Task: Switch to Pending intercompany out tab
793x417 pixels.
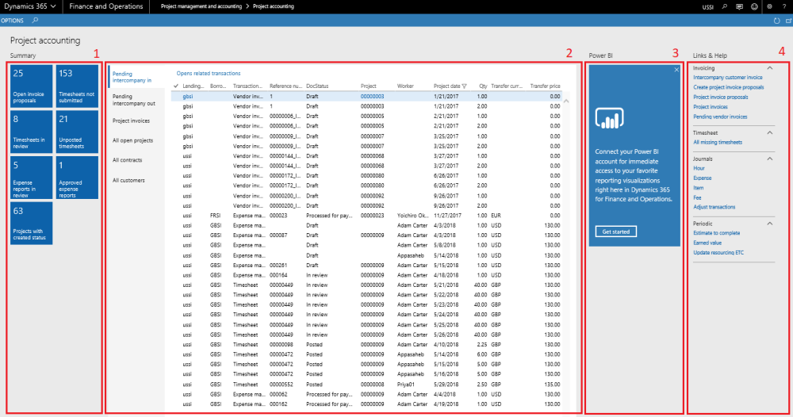Action: click(133, 100)
